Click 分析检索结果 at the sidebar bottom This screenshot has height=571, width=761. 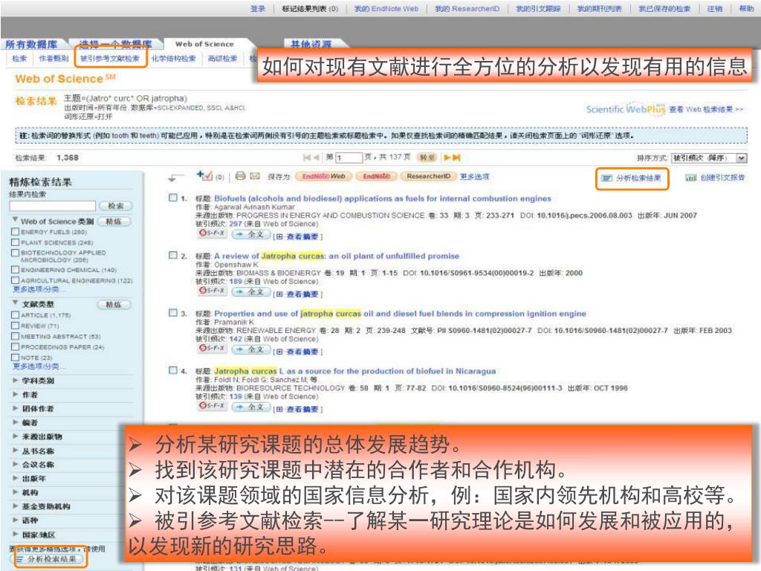click(47, 559)
